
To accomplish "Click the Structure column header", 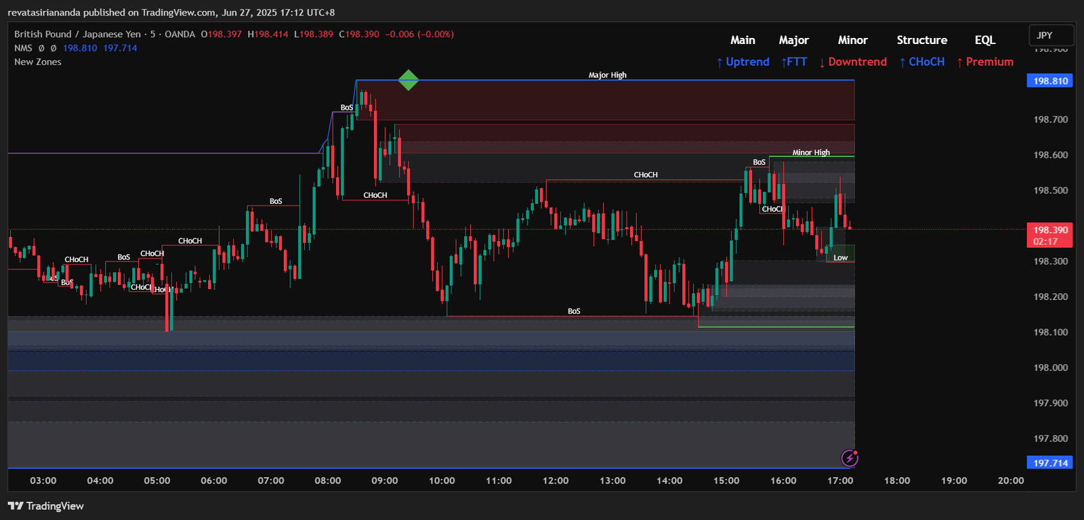I will [921, 40].
